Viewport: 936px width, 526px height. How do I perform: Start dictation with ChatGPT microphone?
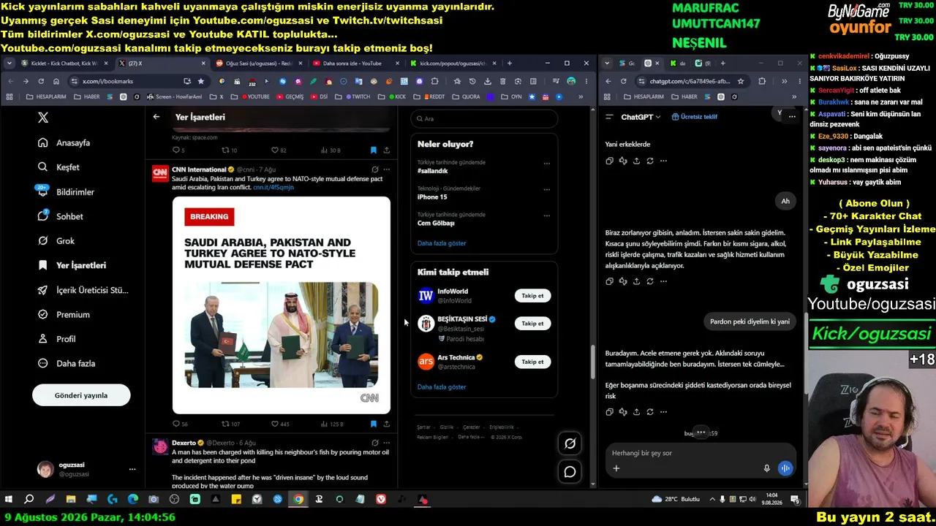coord(766,468)
